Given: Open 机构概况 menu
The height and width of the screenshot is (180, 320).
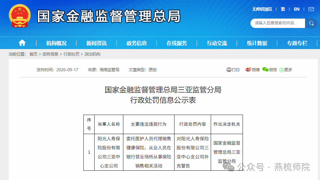Looking at the screenshot, I should (56, 43).
